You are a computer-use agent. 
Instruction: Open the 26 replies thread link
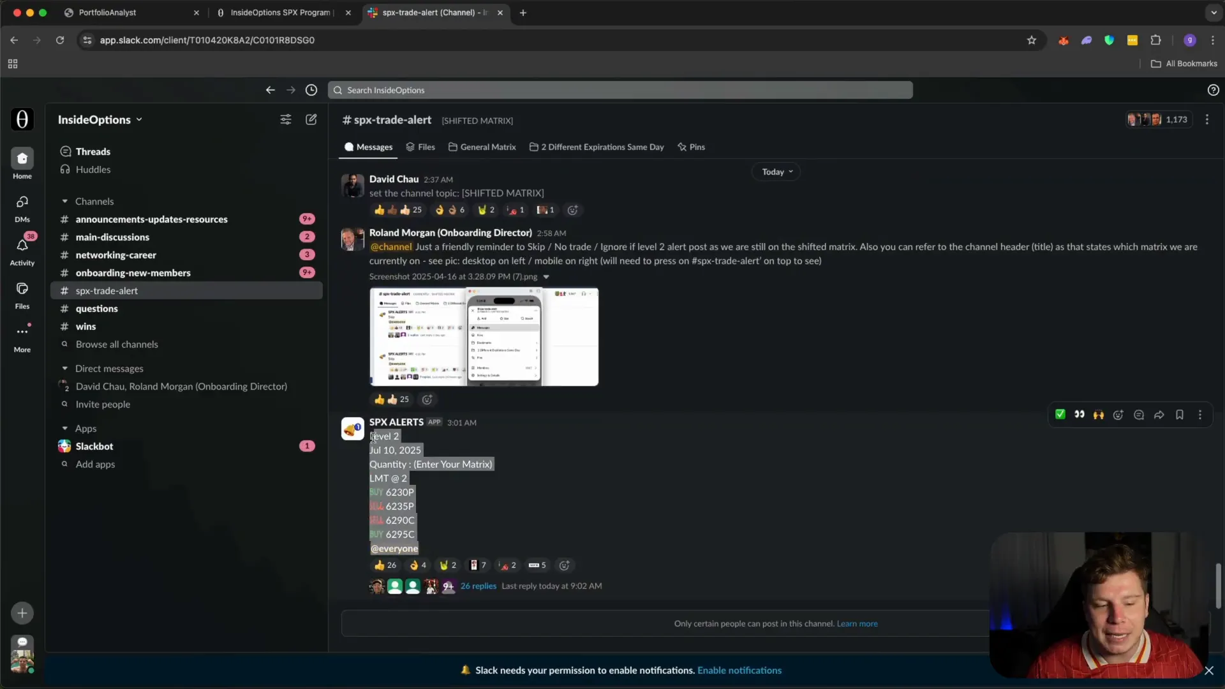pyautogui.click(x=479, y=586)
